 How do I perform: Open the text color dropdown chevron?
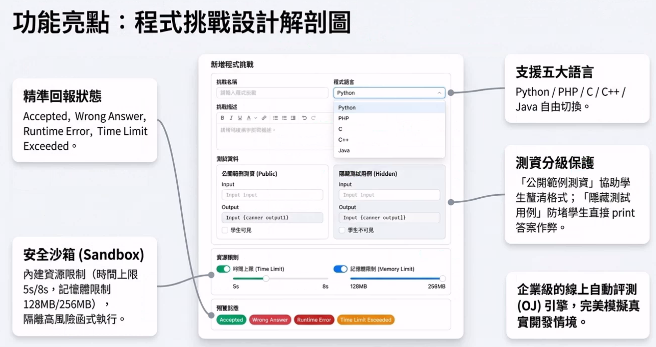pyautogui.click(x=256, y=118)
